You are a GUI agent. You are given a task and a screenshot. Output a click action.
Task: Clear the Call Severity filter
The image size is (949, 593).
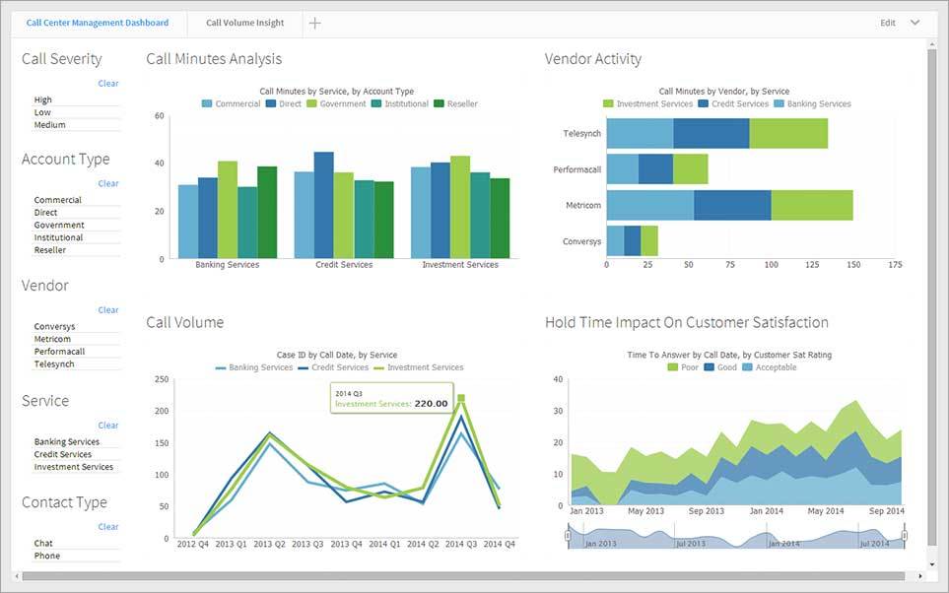[x=107, y=84]
